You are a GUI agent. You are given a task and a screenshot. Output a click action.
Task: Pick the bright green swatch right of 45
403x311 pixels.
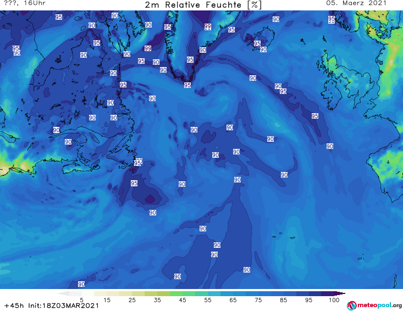tap(189, 293)
